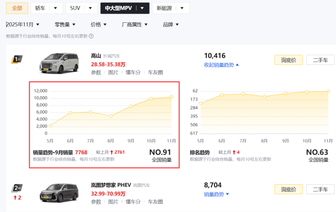Open the 厂商属性 filter dropdown

coord(134,25)
